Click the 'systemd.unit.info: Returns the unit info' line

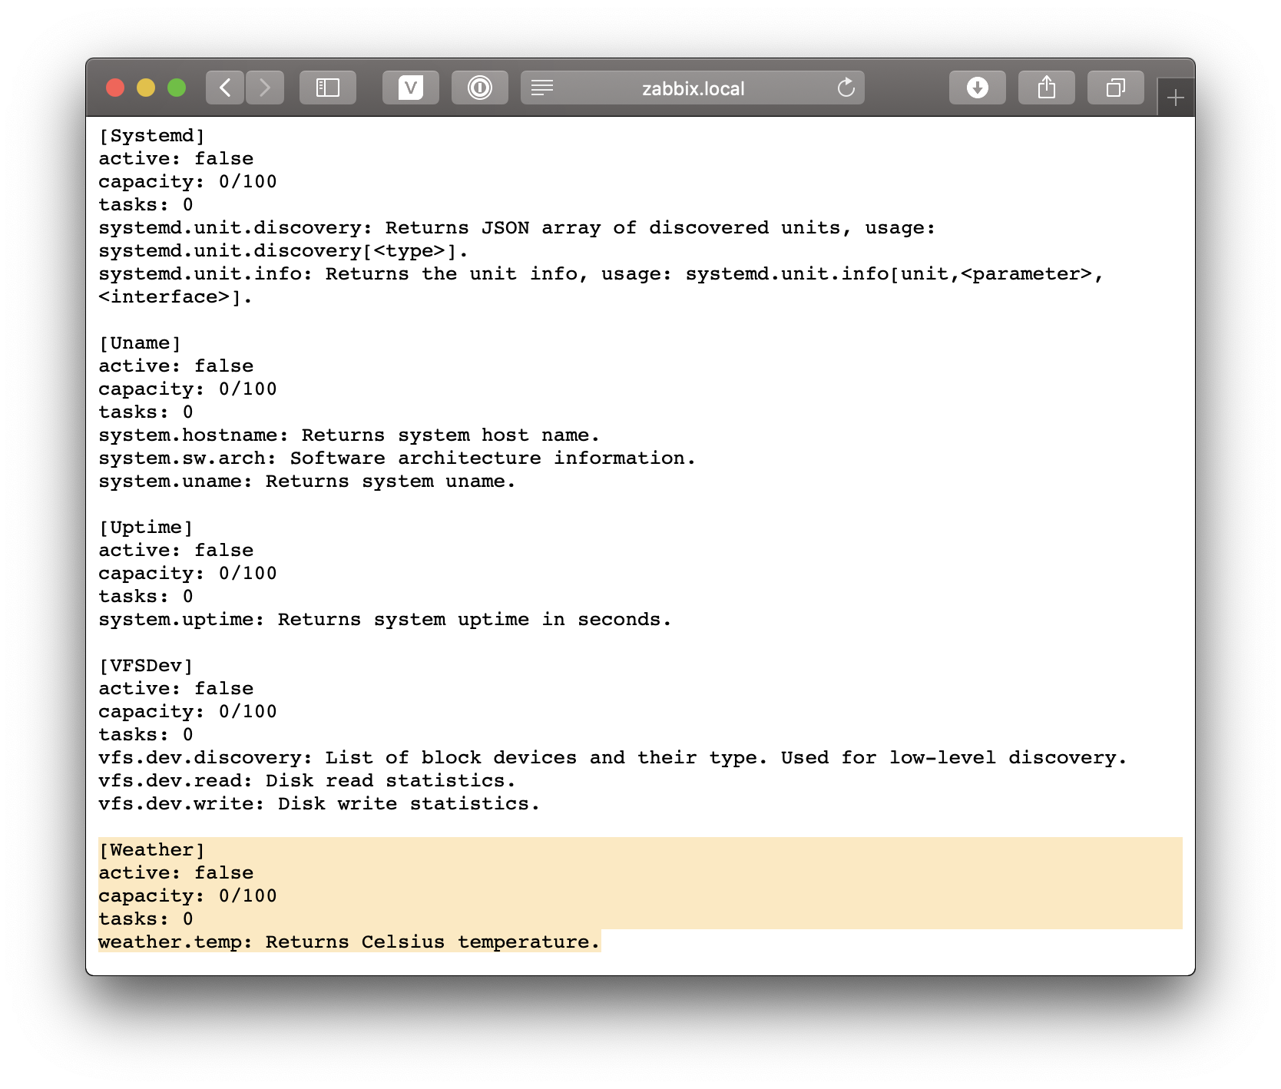pos(601,274)
